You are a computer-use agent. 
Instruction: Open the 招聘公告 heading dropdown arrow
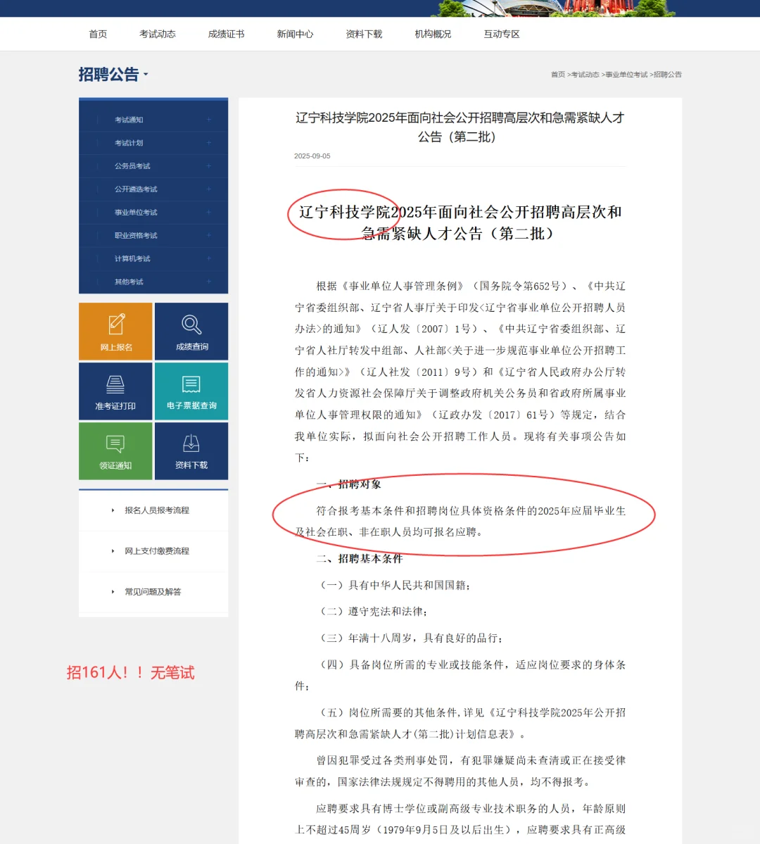146,75
